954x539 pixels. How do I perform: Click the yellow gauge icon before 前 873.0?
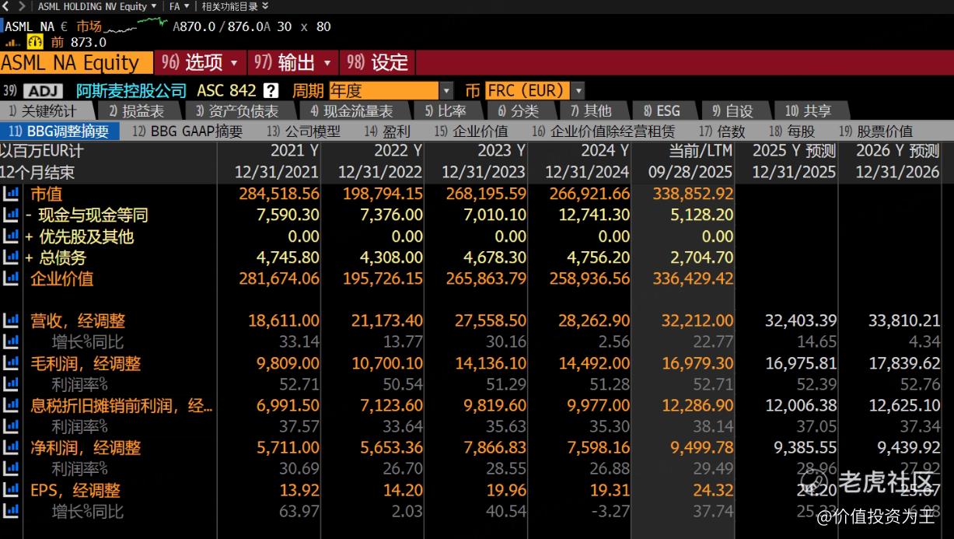35,42
